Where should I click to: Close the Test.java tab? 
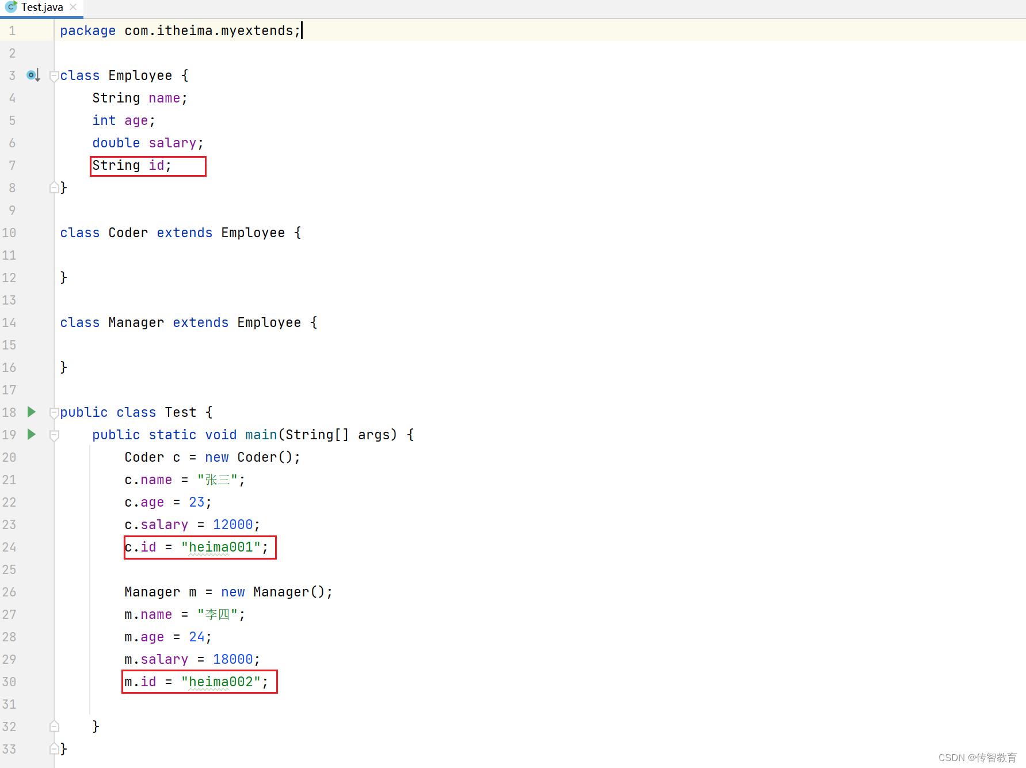(x=73, y=7)
